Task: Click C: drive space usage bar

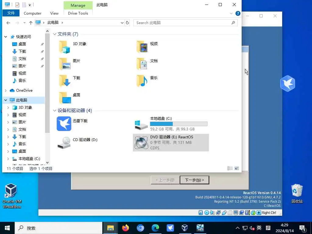Action: click(179, 124)
